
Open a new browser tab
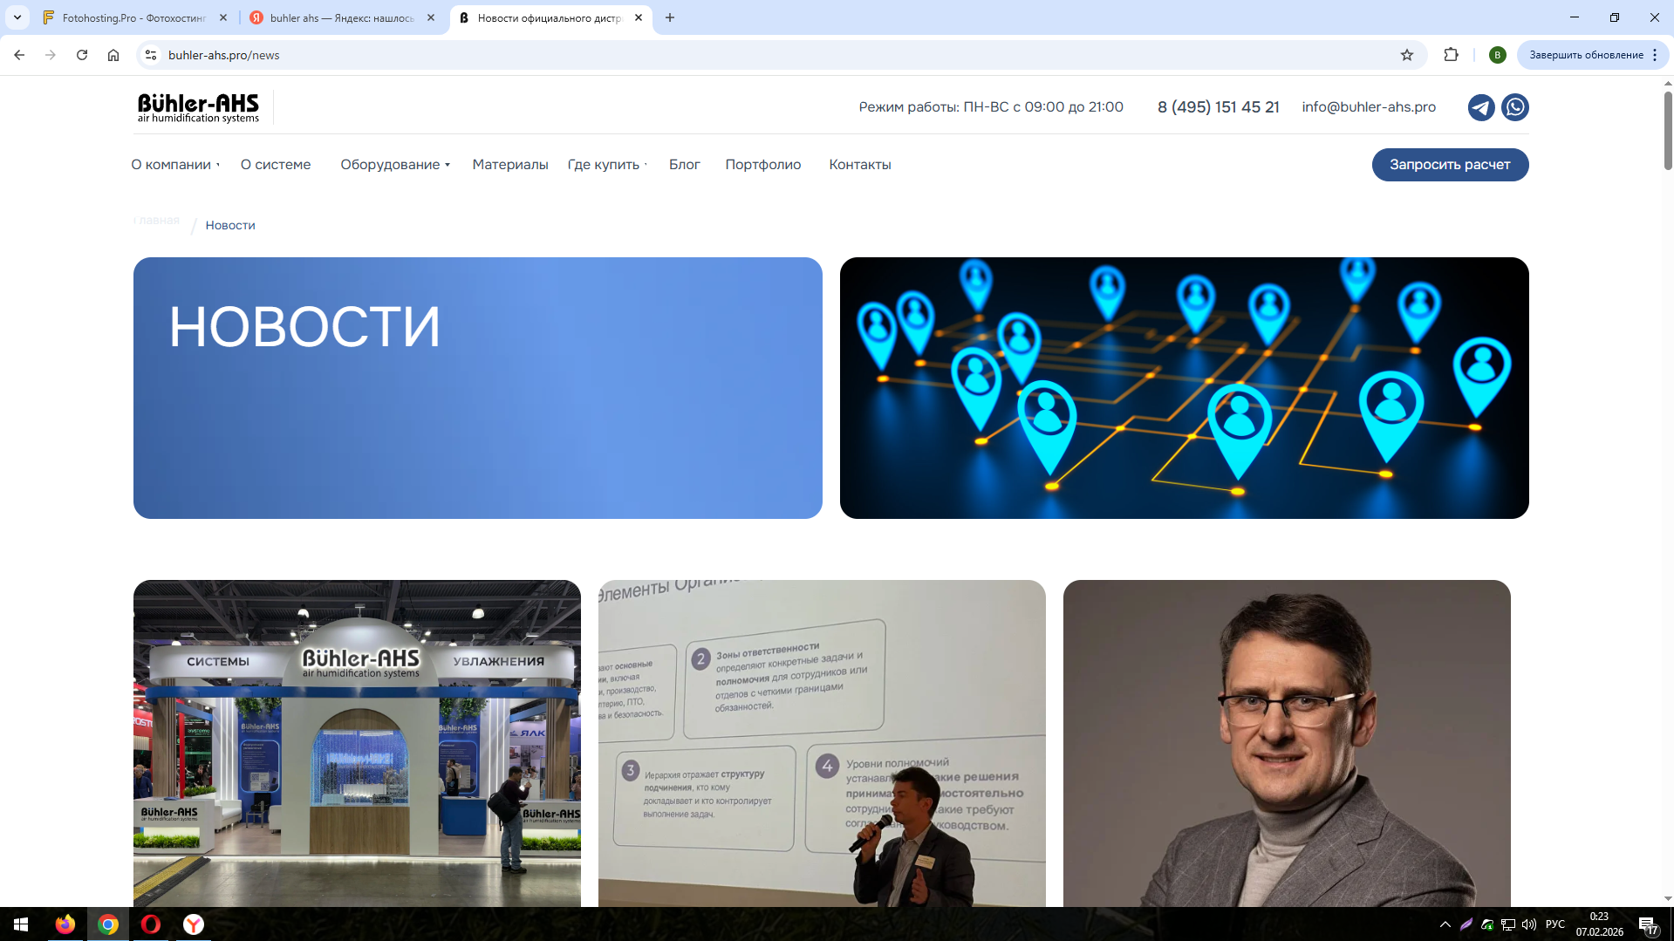(x=670, y=17)
